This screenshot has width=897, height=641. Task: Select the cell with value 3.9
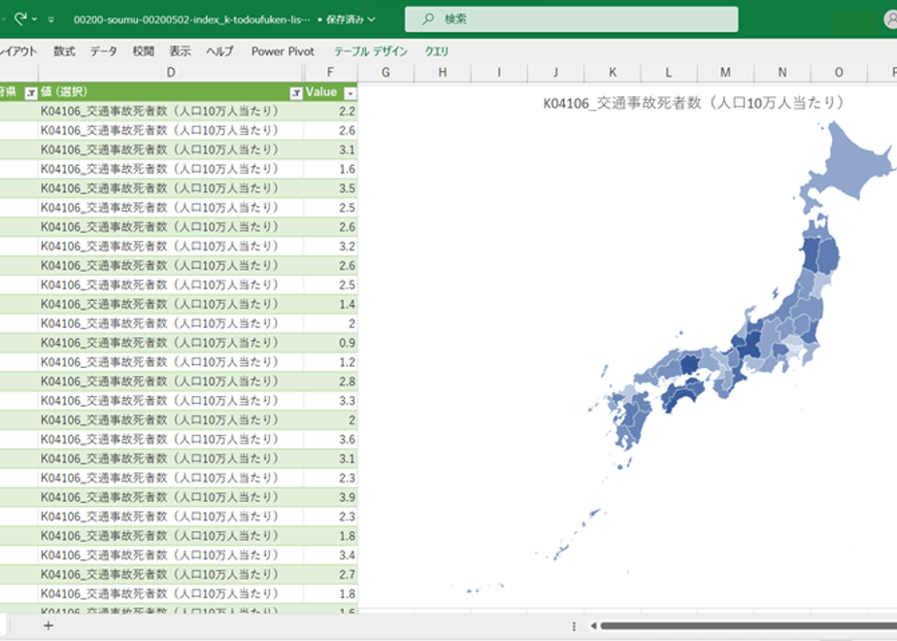point(330,497)
